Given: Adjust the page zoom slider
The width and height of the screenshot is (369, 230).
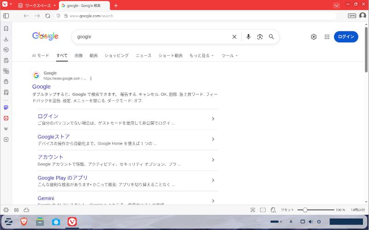Looking at the screenshot, I should 316,210.
